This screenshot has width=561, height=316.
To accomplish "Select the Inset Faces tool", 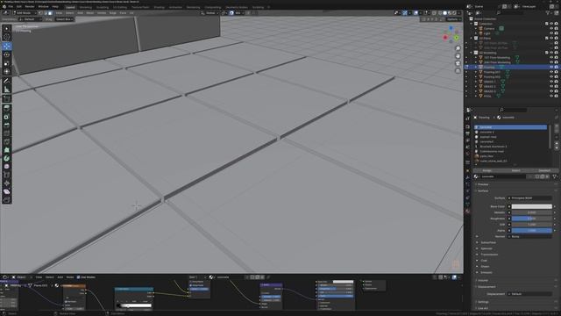I will click(x=7, y=117).
